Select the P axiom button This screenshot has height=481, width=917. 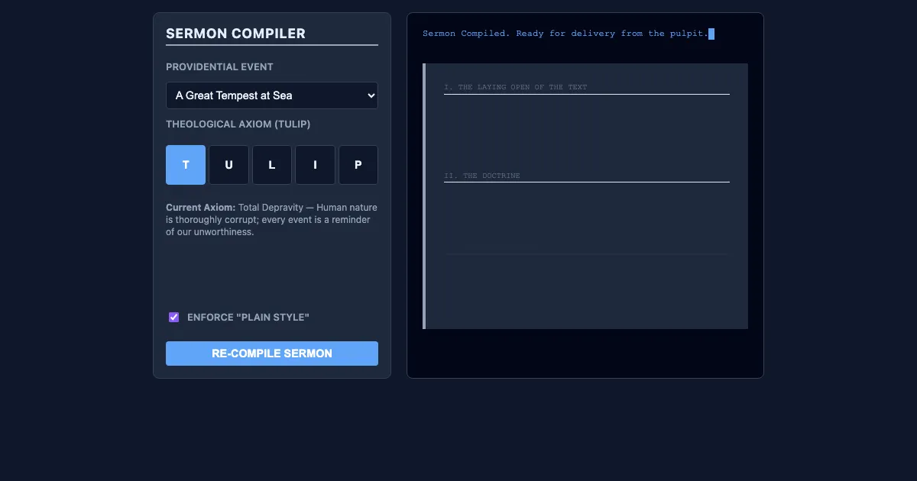tap(358, 165)
